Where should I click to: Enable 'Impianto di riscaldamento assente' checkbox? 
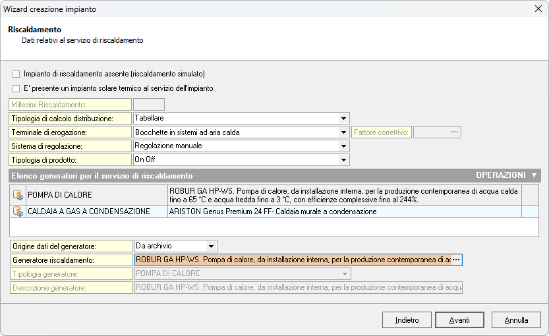click(16, 74)
